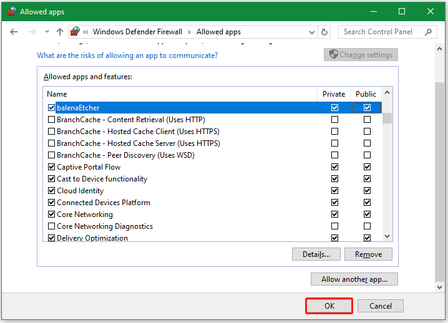Toggle balenaEtcher Private checkbox
The width and height of the screenshot is (448, 323).
pos(334,108)
